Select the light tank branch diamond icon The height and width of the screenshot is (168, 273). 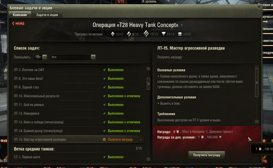point(113,34)
